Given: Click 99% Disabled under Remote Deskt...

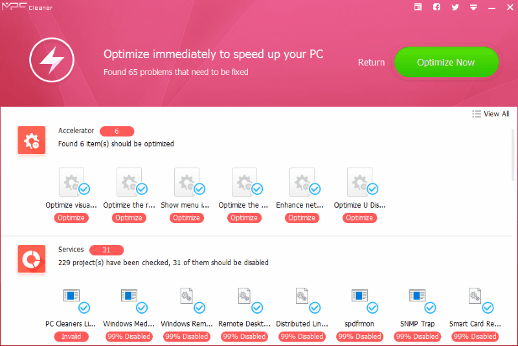Looking at the screenshot, I should click(244, 336).
